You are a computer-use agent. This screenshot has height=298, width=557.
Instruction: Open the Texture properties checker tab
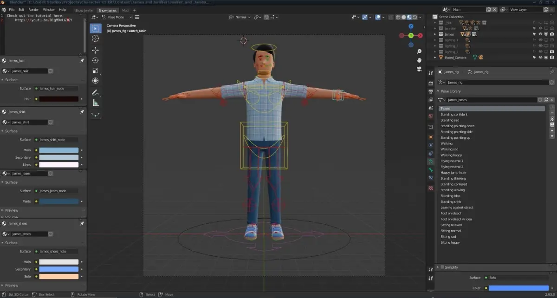[x=431, y=188]
